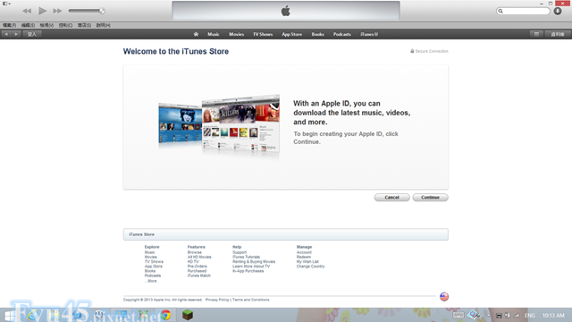
Task: Click the 資料庫 Library button
Action: click(x=558, y=34)
